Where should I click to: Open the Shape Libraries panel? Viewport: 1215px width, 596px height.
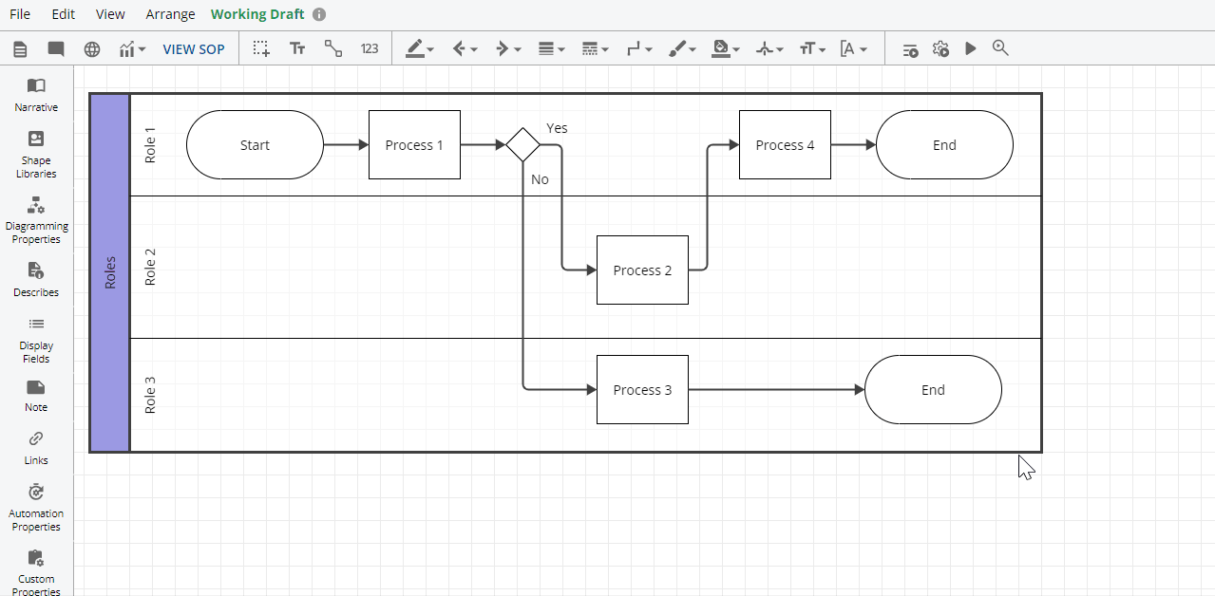pos(35,150)
